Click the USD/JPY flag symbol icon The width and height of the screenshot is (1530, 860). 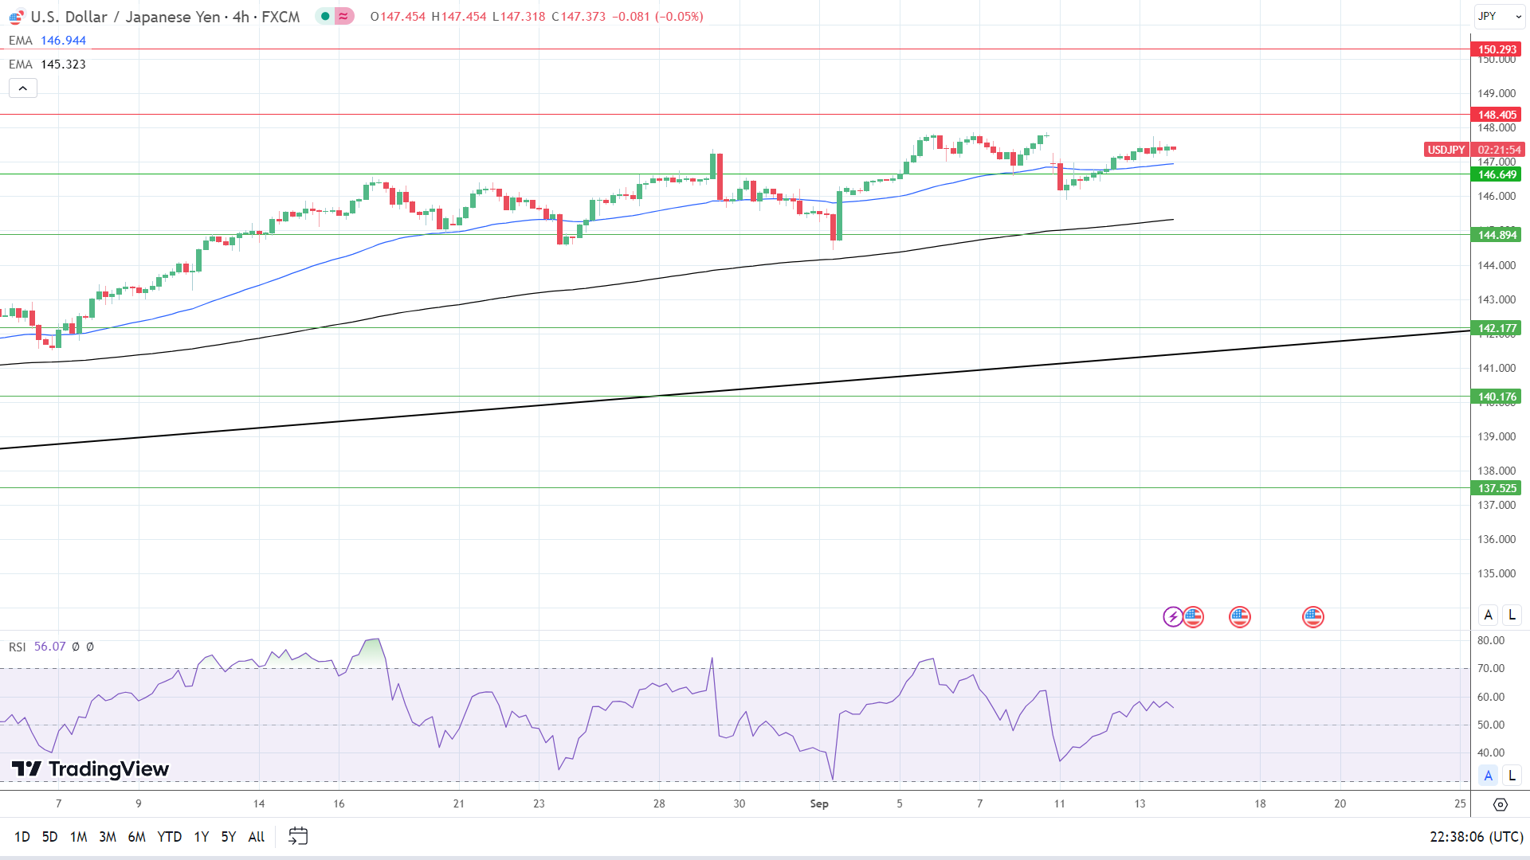(16, 17)
